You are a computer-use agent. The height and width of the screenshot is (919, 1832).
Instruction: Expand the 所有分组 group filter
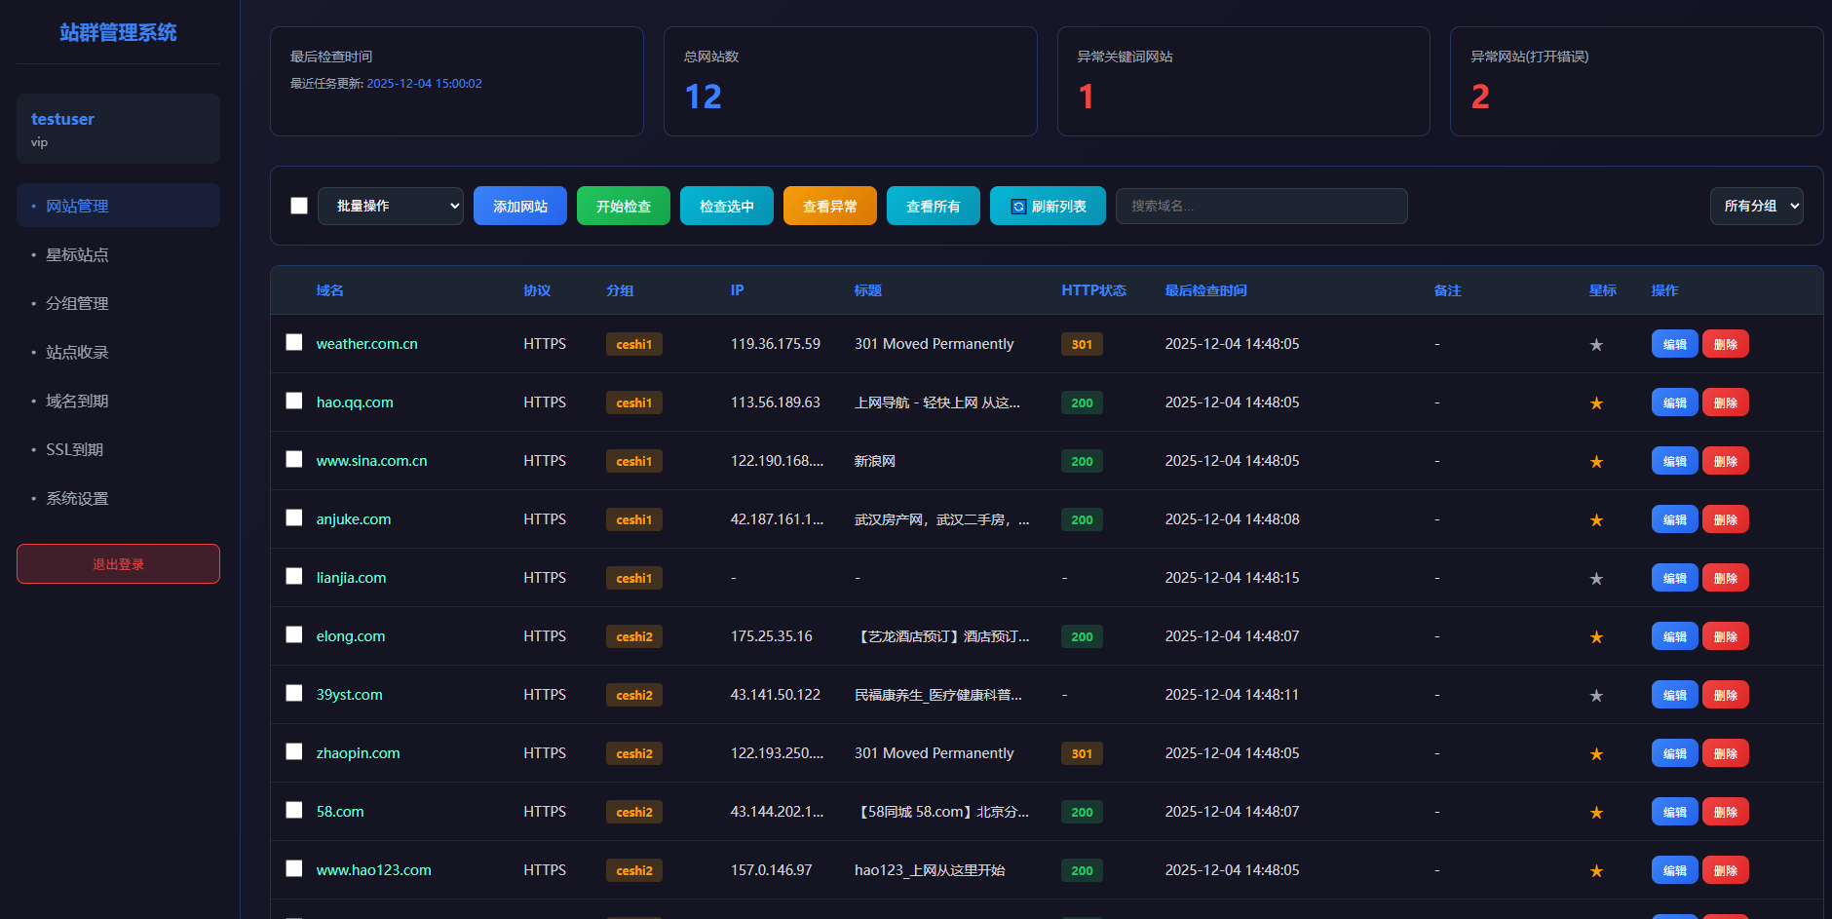pos(1756,206)
